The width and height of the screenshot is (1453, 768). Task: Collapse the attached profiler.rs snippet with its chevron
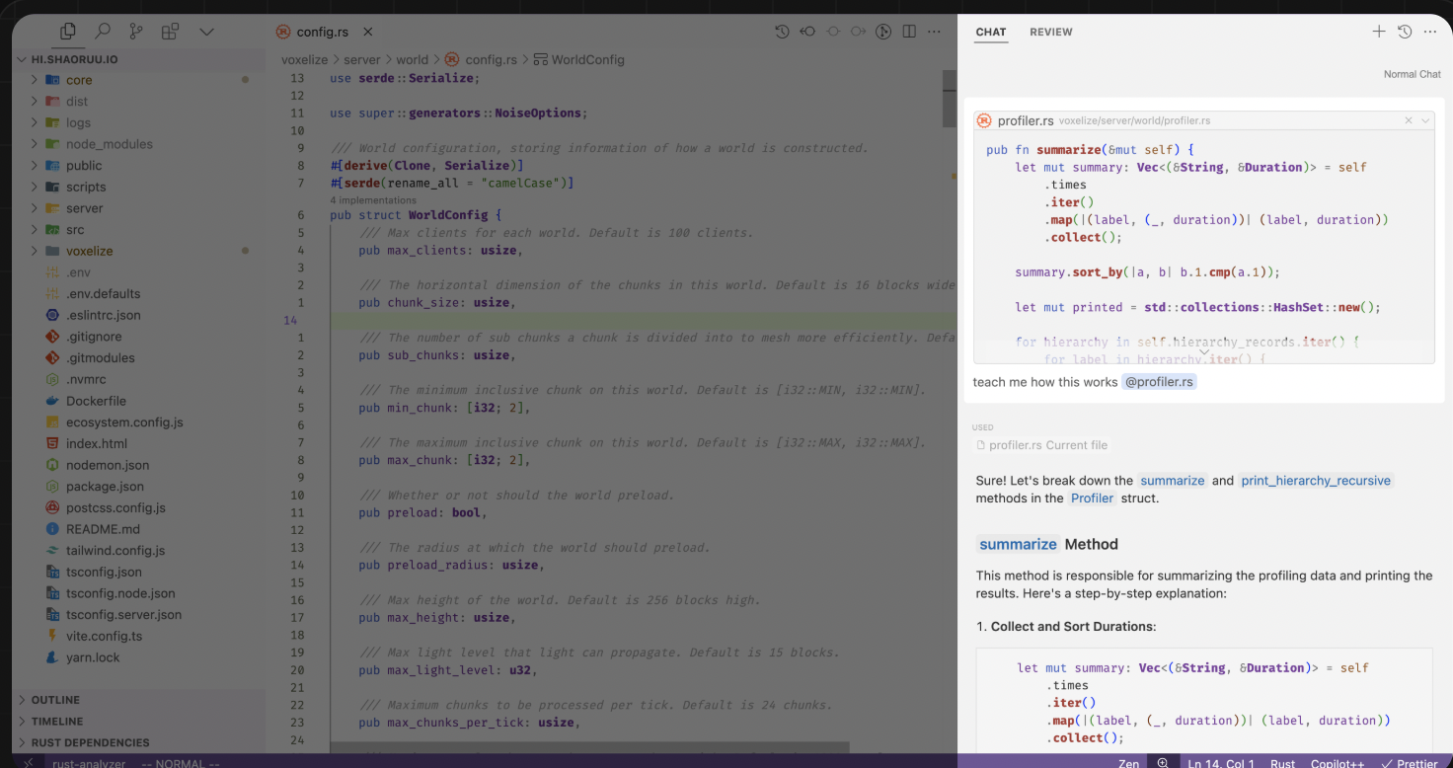pyautogui.click(x=1424, y=119)
